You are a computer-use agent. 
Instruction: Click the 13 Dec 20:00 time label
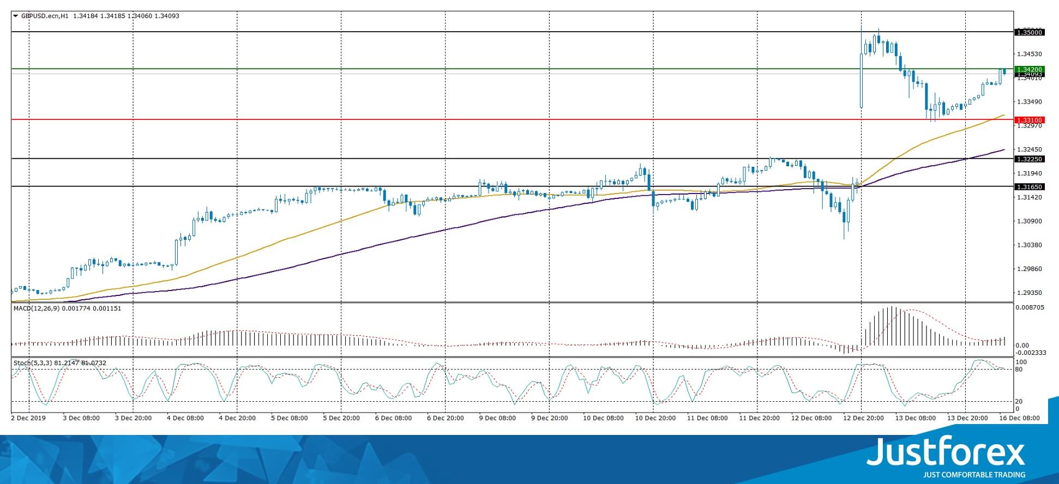tap(967, 419)
